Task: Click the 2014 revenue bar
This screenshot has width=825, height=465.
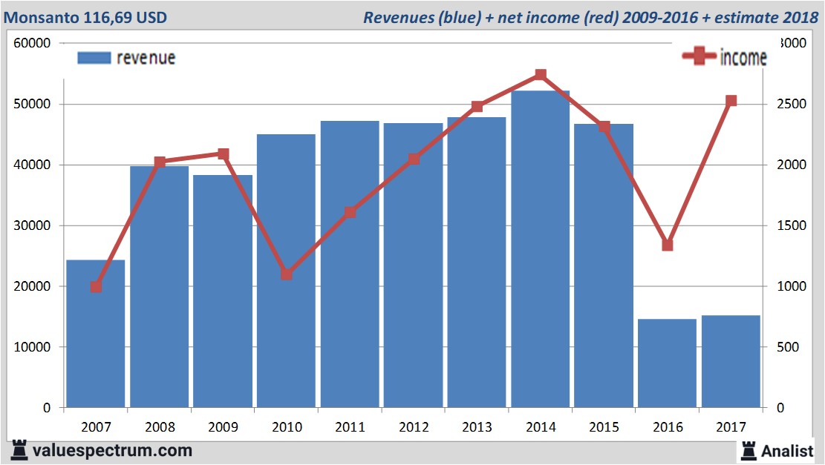Action: 541,252
